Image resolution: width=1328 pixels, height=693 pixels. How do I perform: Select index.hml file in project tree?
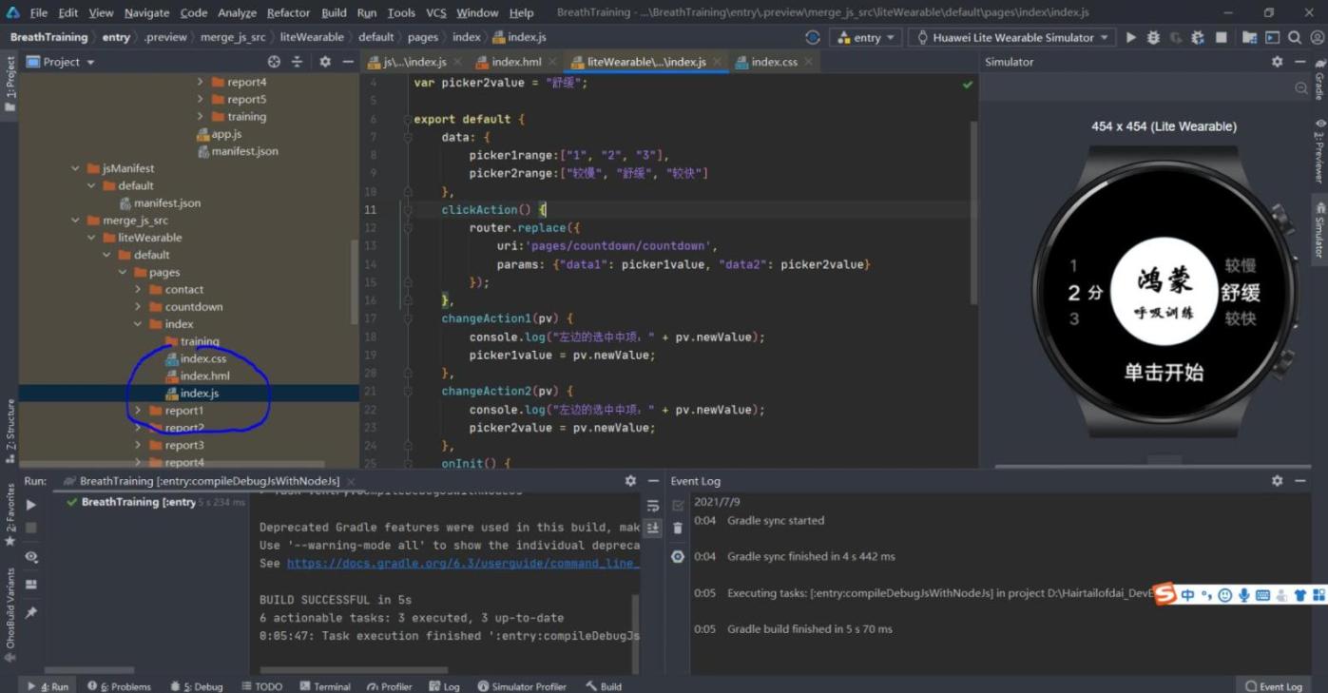tap(204, 375)
